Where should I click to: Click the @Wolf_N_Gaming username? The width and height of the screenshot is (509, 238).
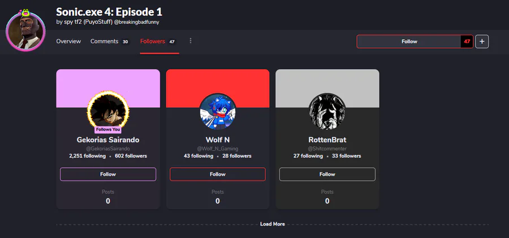click(x=218, y=149)
